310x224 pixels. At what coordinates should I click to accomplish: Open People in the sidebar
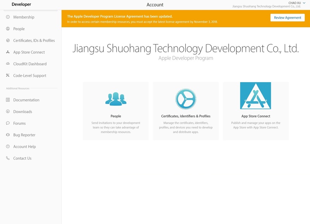(x=19, y=29)
